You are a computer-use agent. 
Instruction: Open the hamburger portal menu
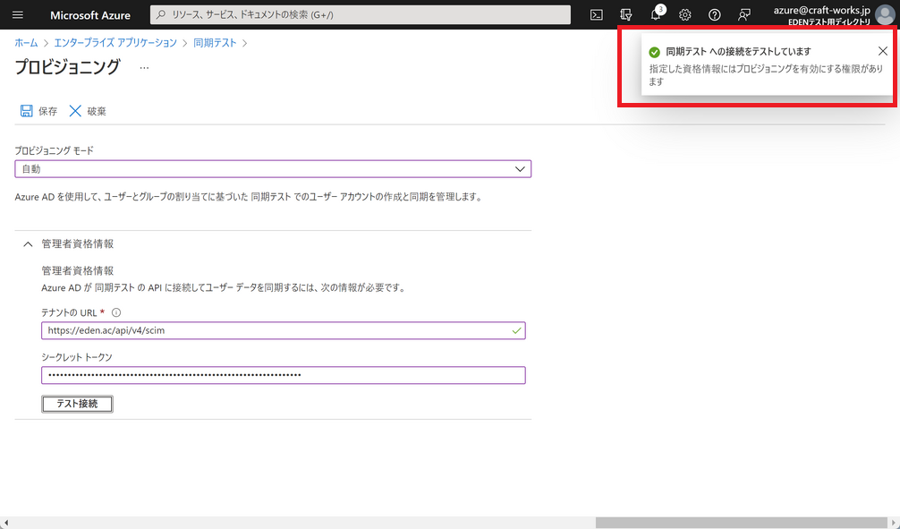coord(18,15)
